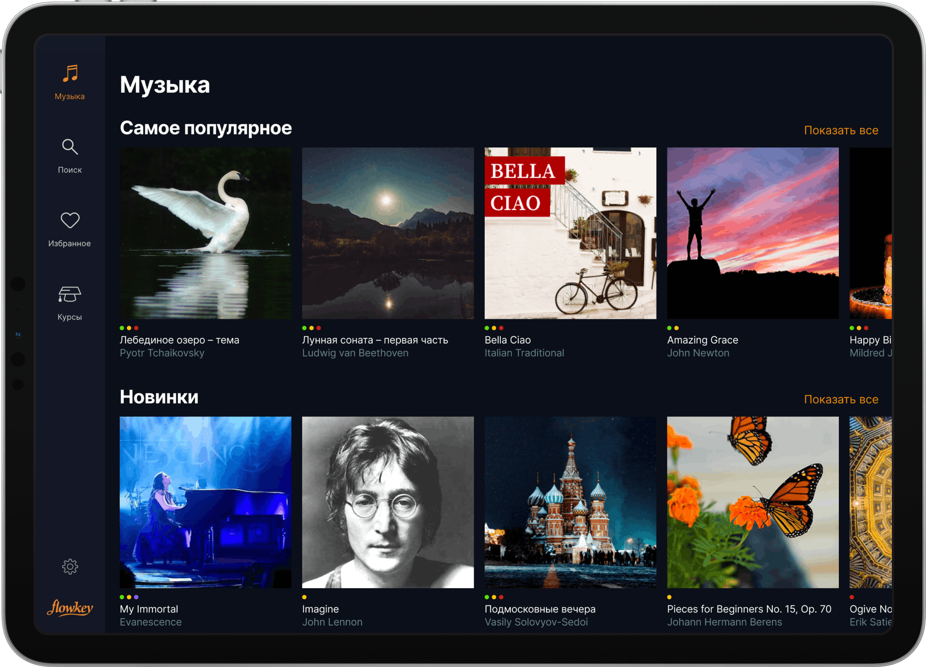
Task: Click the title Лунная соната – первая часть
Action: (375, 340)
